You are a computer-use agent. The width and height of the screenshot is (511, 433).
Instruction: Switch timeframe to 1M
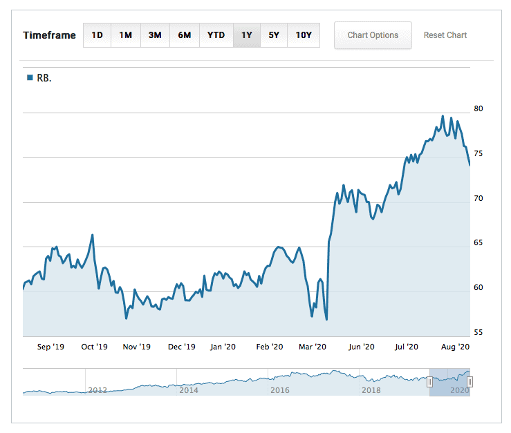(x=125, y=35)
